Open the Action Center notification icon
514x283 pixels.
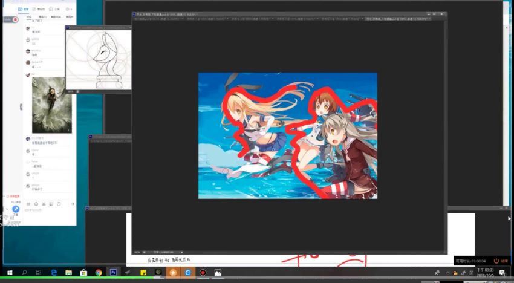click(x=502, y=273)
